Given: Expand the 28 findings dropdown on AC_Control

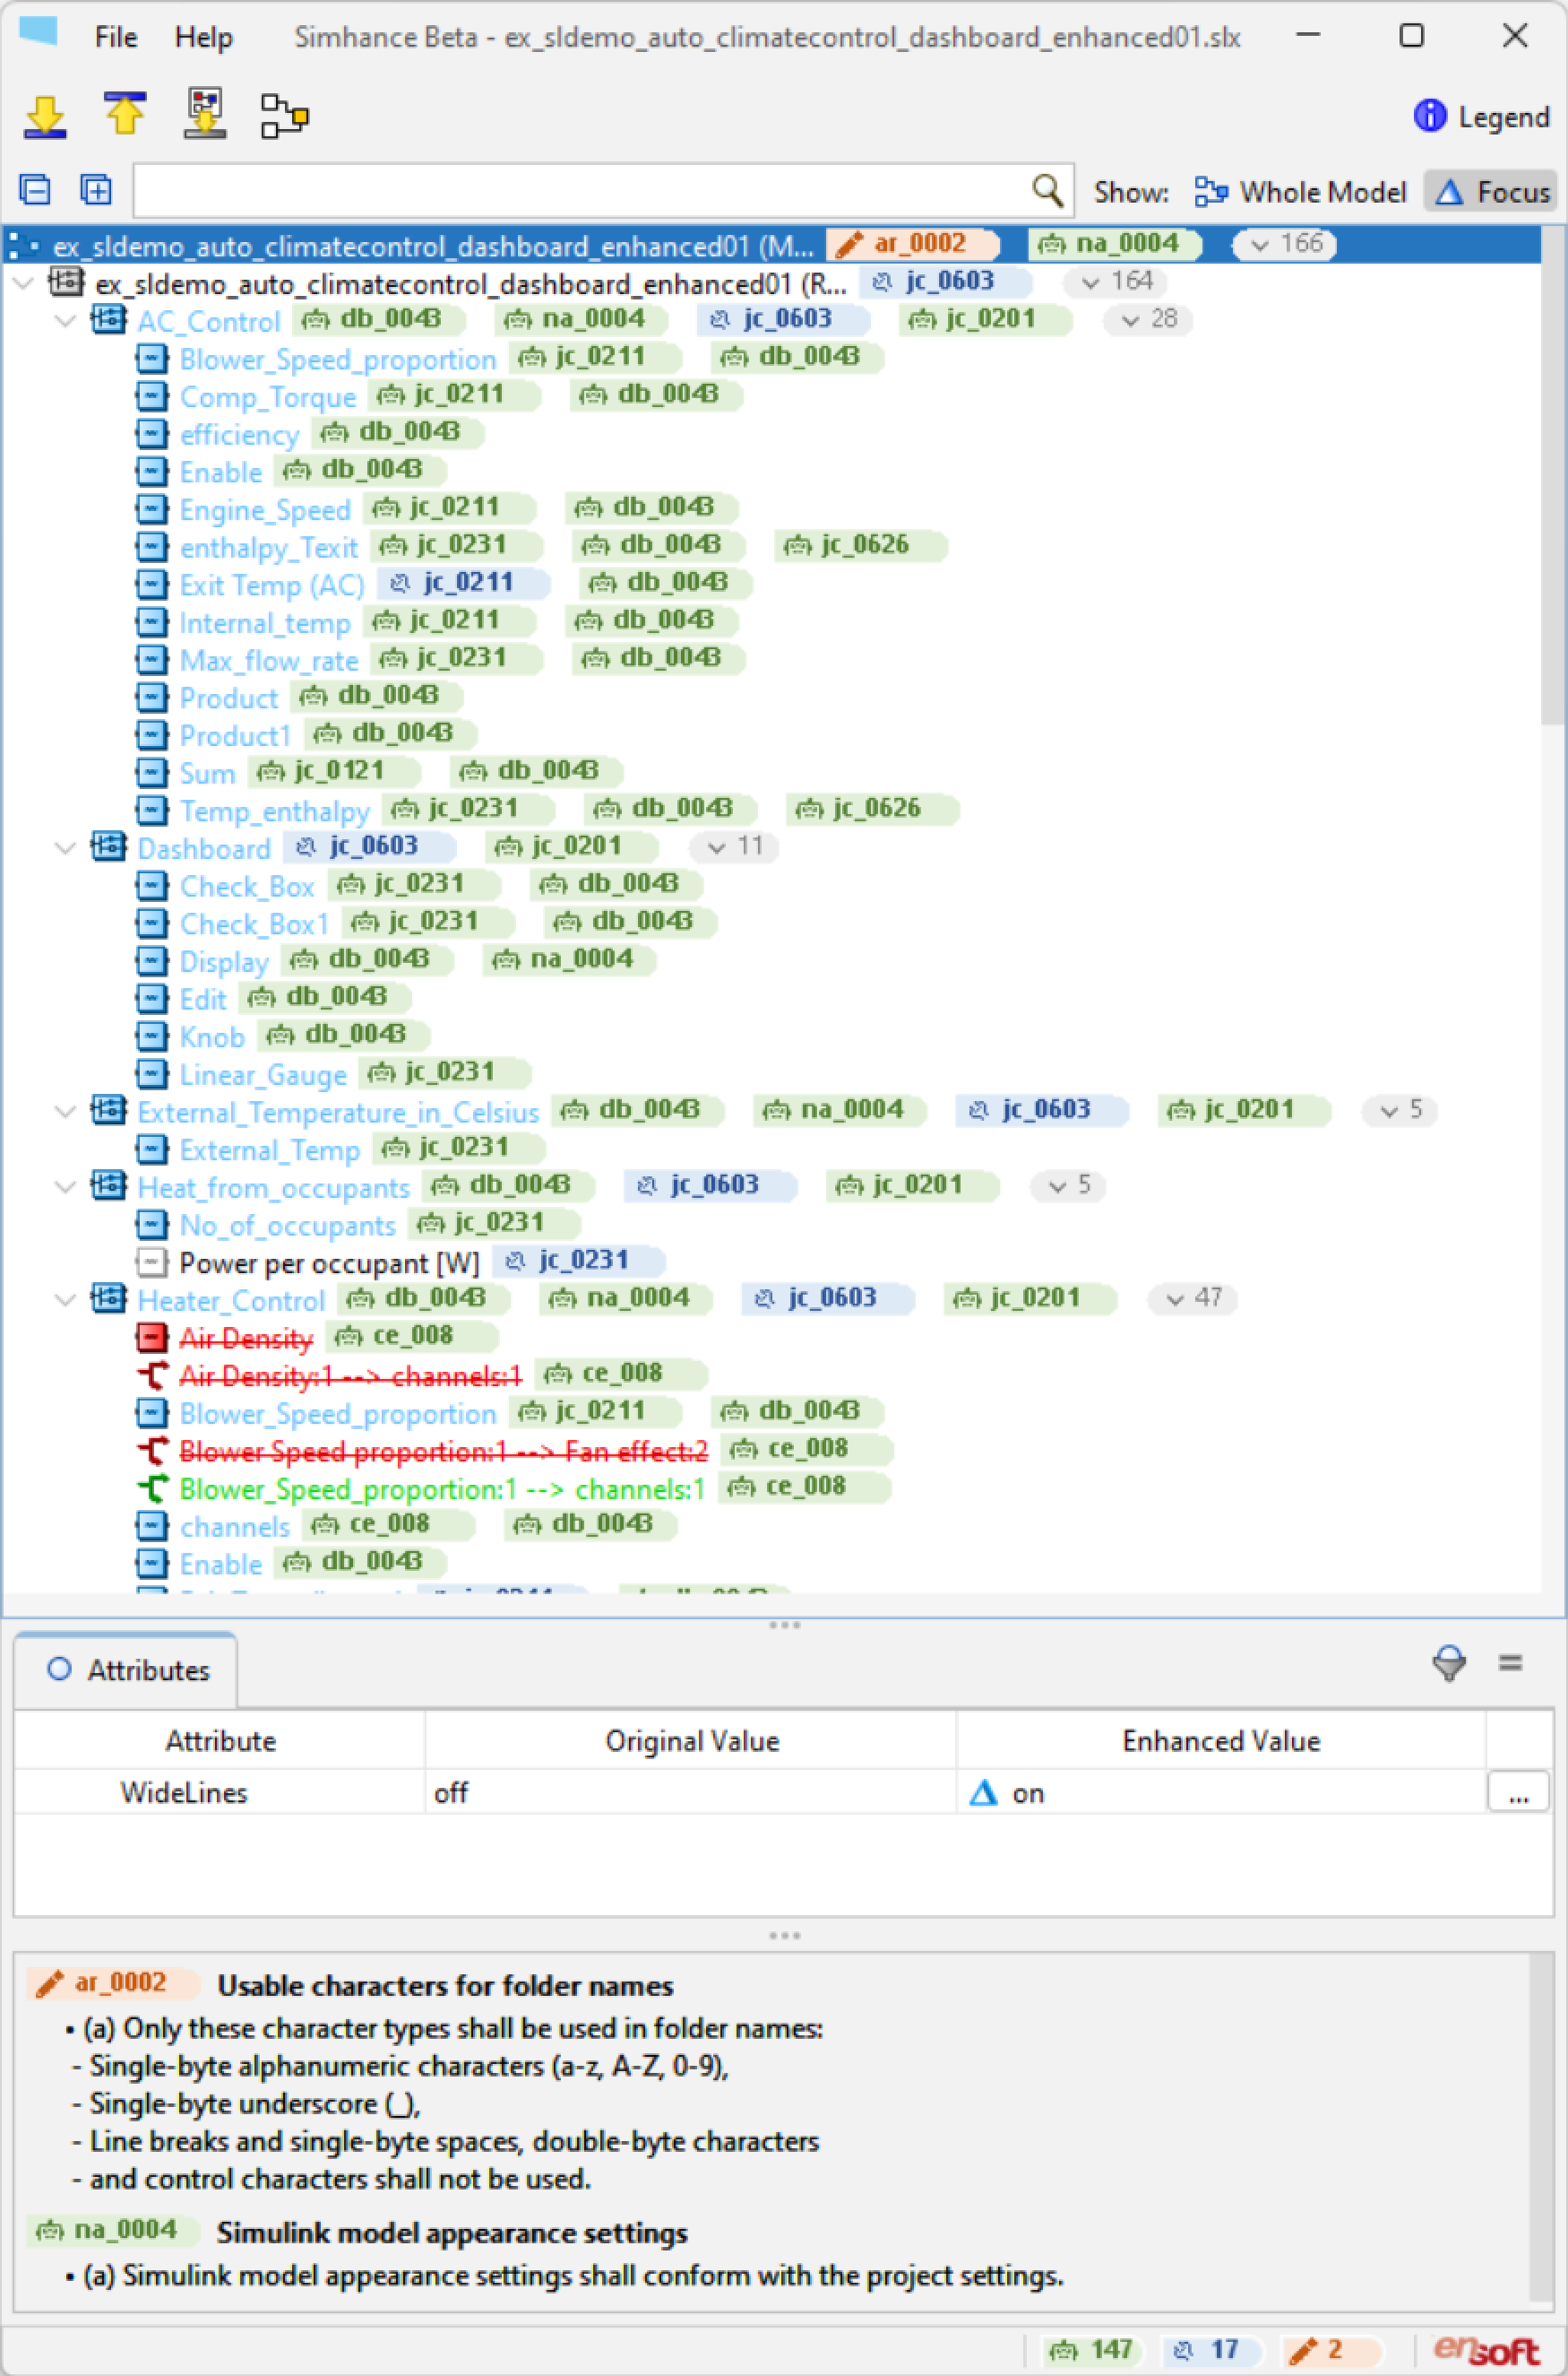Looking at the screenshot, I should (x=1148, y=320).
